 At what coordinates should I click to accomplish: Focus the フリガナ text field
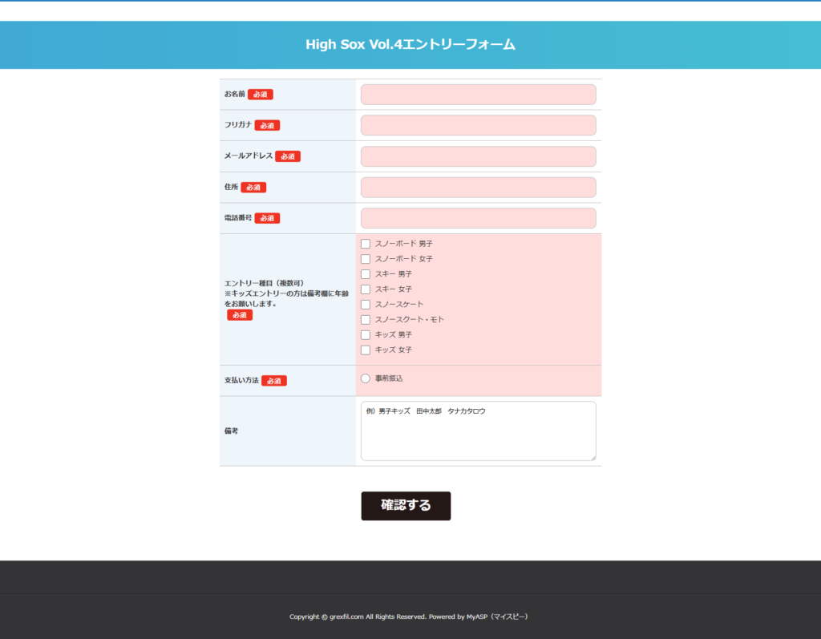coord(478,125)
